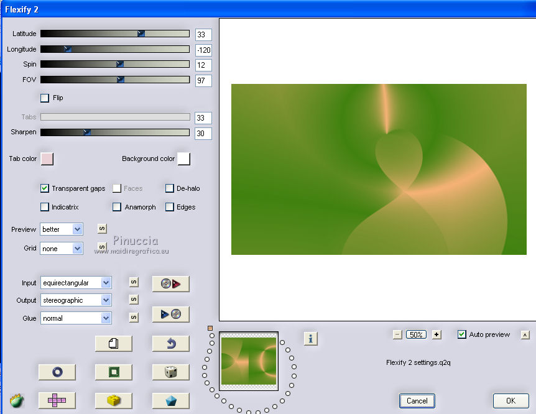This screenshot has width=536, height=414.
Task: Click the green flaming globe logo
Action: [16, 401]
